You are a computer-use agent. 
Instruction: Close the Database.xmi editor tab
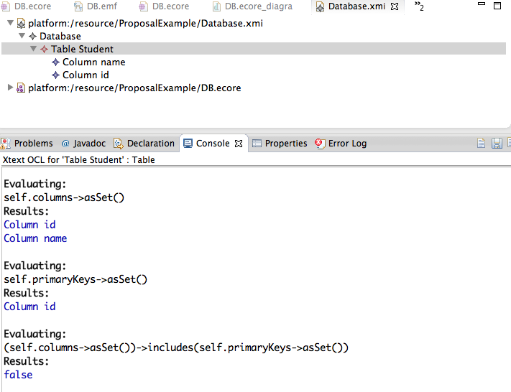(x=395, y=6)
